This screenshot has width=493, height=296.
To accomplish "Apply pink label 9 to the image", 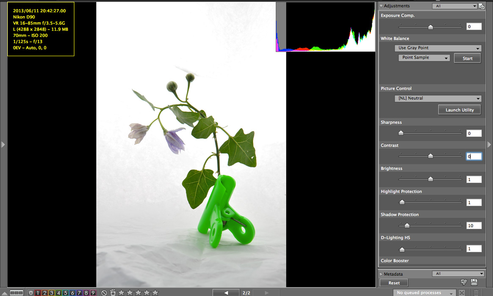I will point(93,293).
